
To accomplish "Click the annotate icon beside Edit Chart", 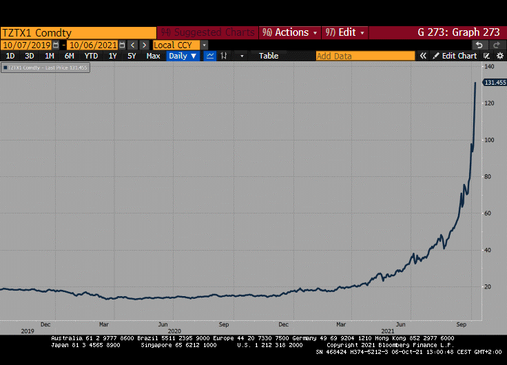I will pos(487,56).
